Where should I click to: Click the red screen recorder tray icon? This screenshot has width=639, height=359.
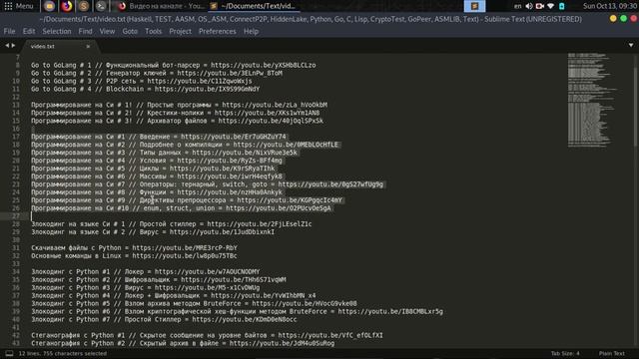540,6
